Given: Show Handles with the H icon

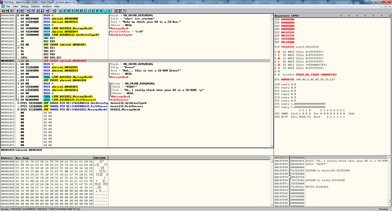Looking at the screenshot, I should [81, 11].
